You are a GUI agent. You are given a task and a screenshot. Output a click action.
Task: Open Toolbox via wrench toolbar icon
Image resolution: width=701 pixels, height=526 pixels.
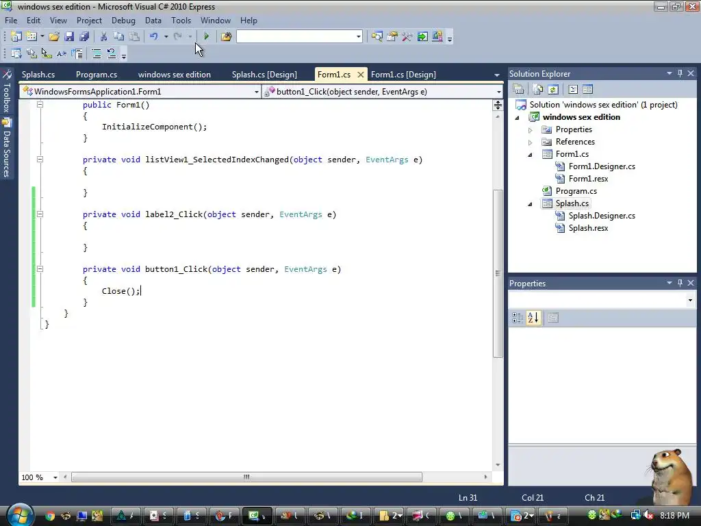coord(407,36)
